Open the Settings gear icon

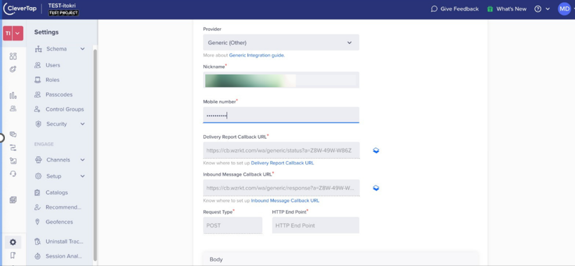(13, 242)
